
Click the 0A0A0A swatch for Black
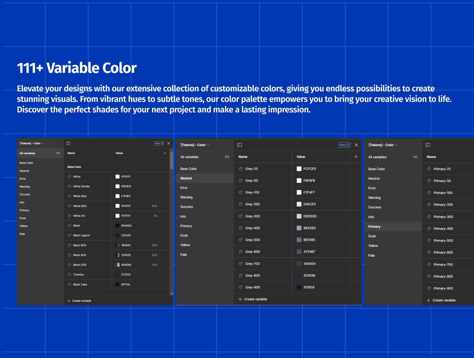tap(117, 226)
